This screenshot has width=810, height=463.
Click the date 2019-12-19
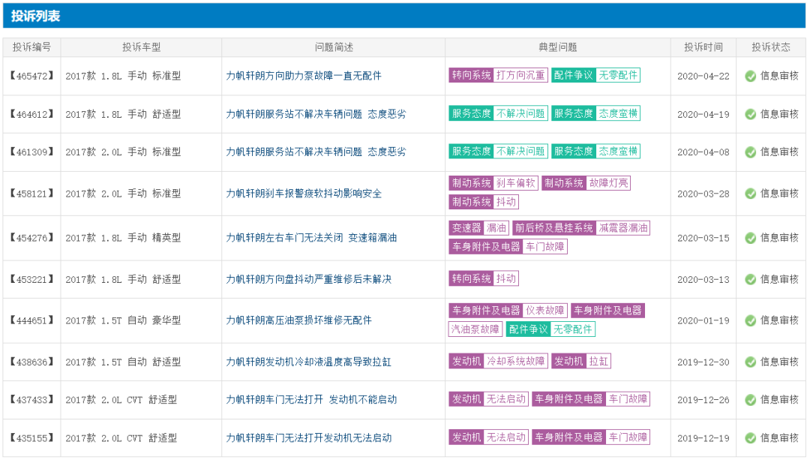(703, 437)
